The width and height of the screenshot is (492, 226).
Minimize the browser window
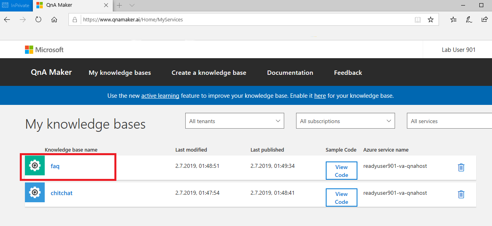click(463, 5)
